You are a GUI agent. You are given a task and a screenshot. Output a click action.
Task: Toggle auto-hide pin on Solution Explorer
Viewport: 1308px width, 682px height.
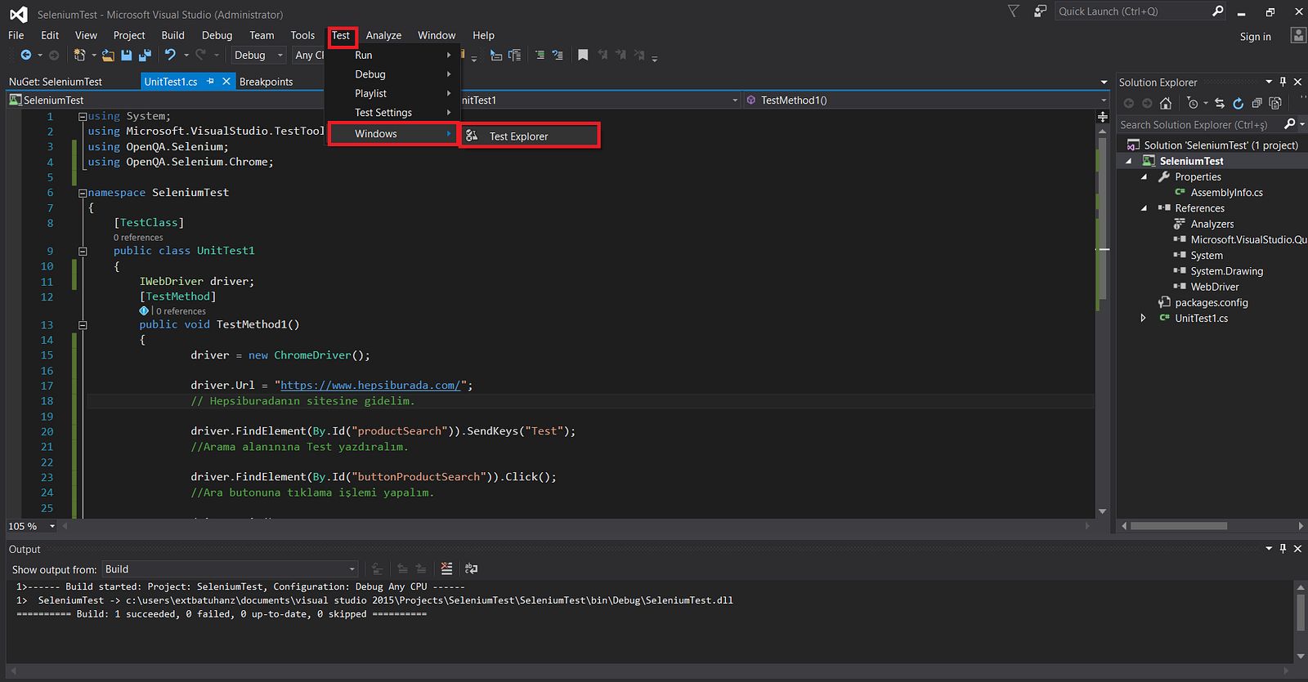[1283, 82]
